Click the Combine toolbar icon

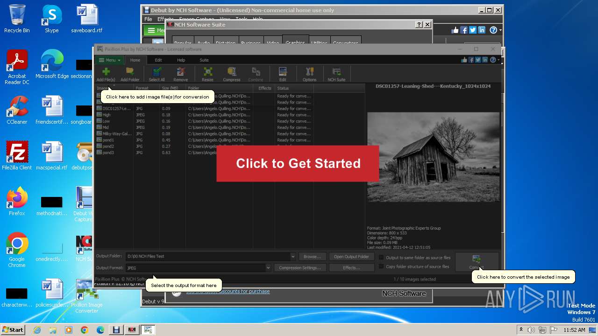click(x=256, y=71)
